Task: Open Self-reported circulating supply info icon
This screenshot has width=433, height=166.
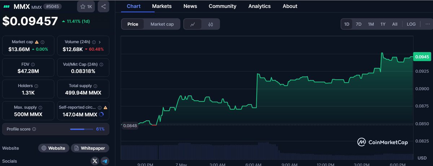Action: (100, 108)
